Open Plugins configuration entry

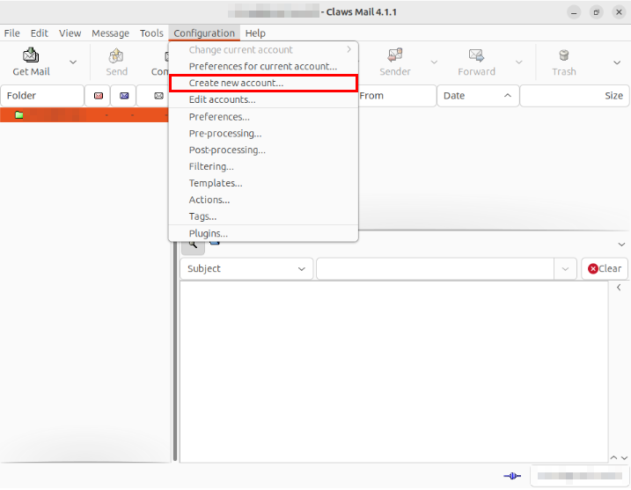[263, 234]
